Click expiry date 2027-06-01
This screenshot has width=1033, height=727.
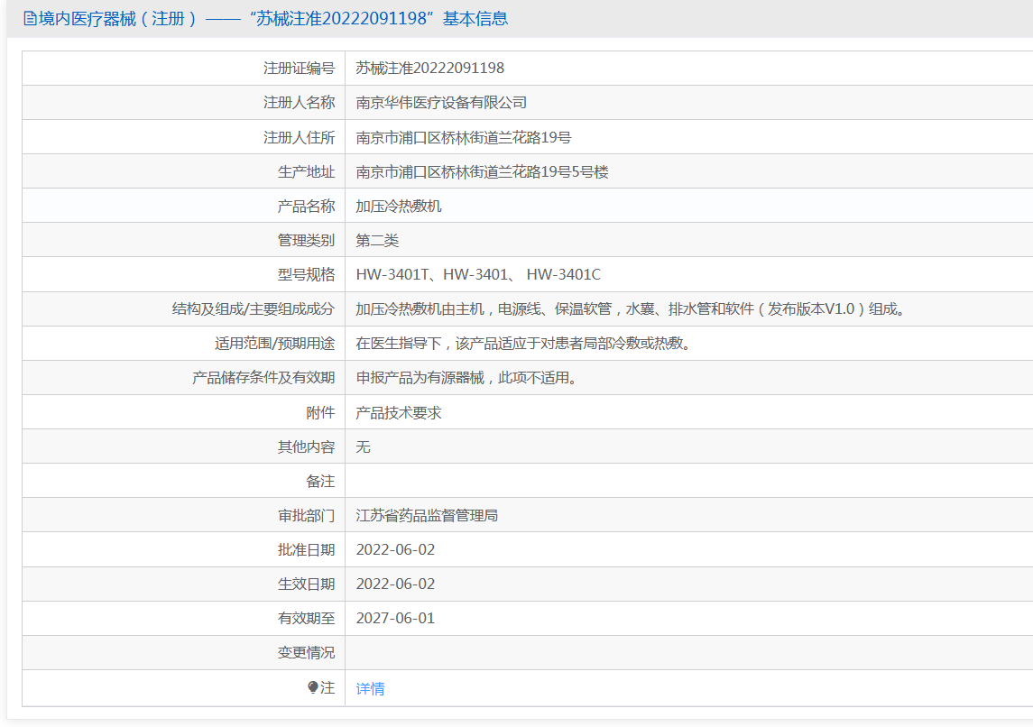395,619
